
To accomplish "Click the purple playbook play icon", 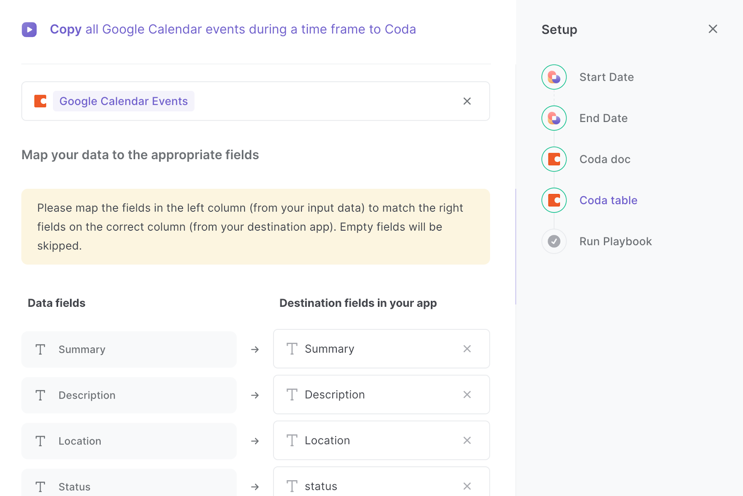I will [x=29, y=30].
